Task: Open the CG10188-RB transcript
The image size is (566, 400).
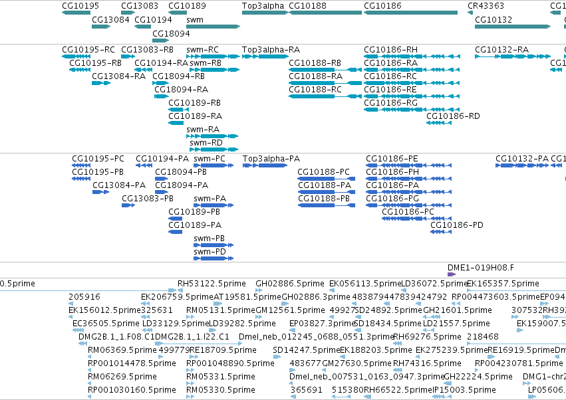Action: [x=325, y=70]
